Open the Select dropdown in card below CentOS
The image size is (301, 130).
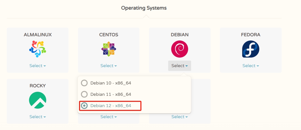109,117
